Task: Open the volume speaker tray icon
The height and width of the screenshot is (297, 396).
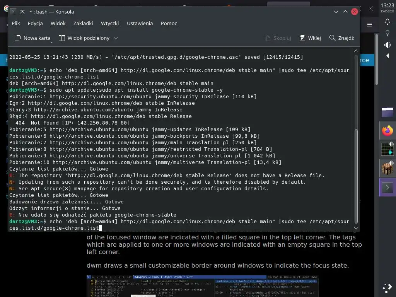Action: coord(387,45)
